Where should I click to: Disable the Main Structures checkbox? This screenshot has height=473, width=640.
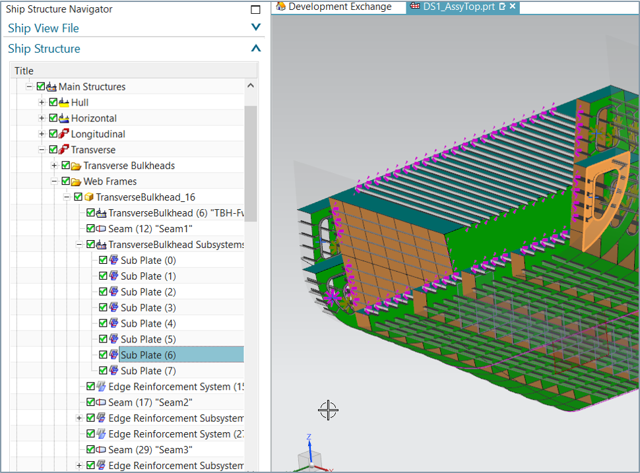pyautogui.click(x=40, y=86)
